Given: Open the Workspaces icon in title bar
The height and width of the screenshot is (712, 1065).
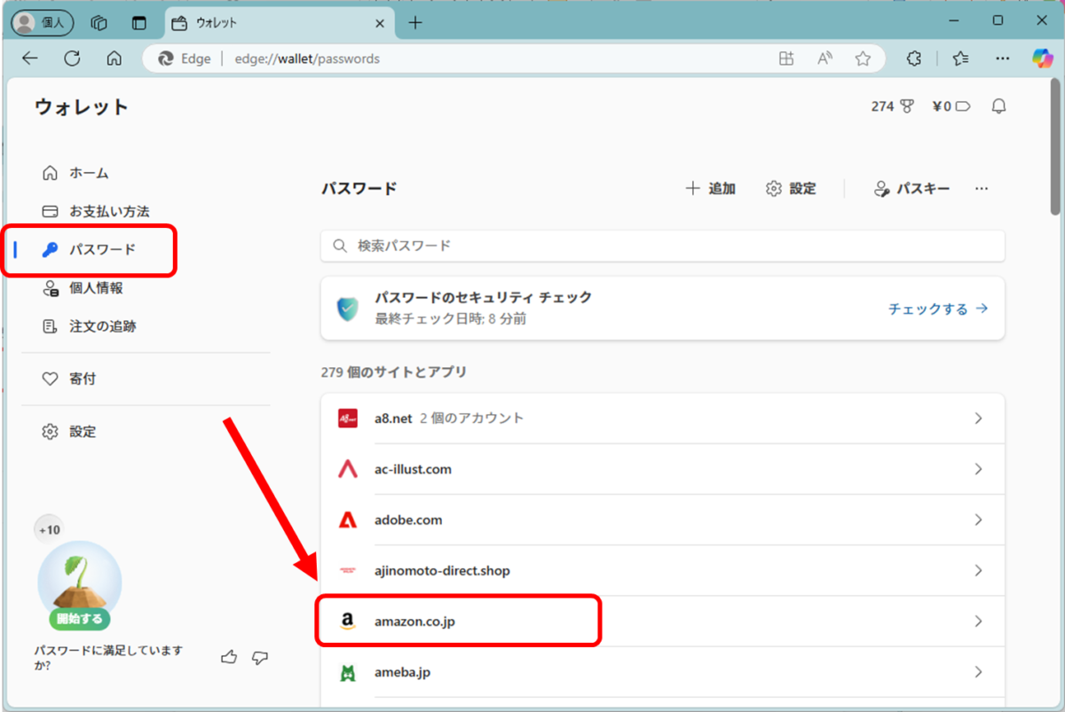Looking at the screenshot, I should pos(99,23).
